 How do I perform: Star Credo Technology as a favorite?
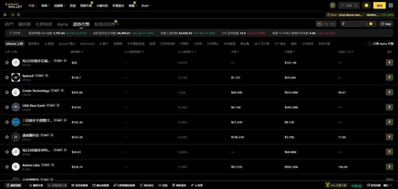point(7,92)
